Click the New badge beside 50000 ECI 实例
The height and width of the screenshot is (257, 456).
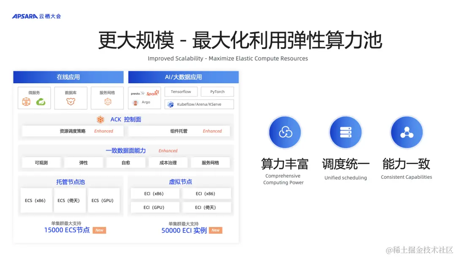tap(215, 230)
